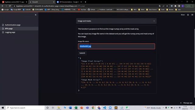The height and width of the screenshot is (110, 195).
Task: Close the Streamlit browser tab
Action: pyautogui.click(x=54, y=2)
